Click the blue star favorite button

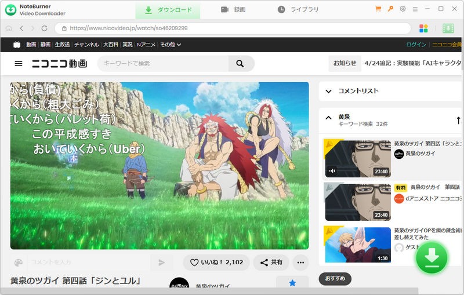(292, 283)
